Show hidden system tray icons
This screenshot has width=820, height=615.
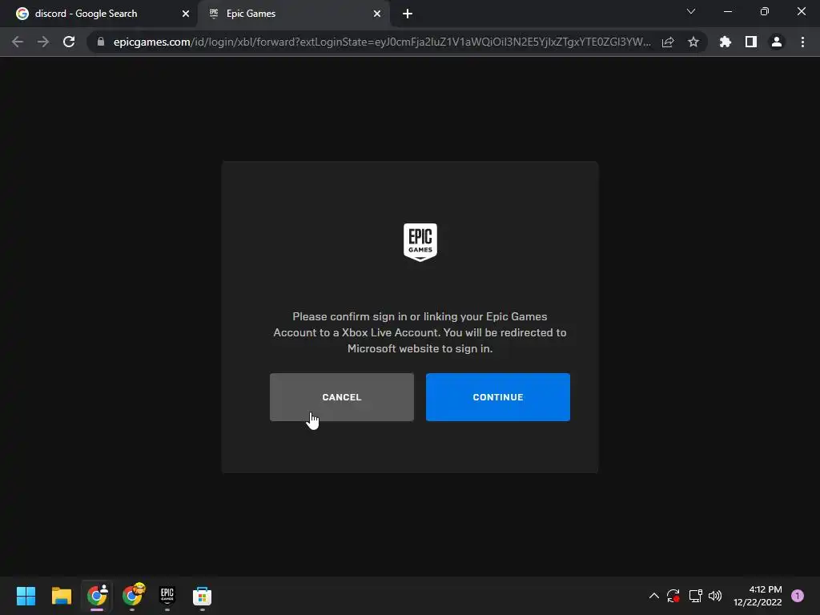click(653, 596)
